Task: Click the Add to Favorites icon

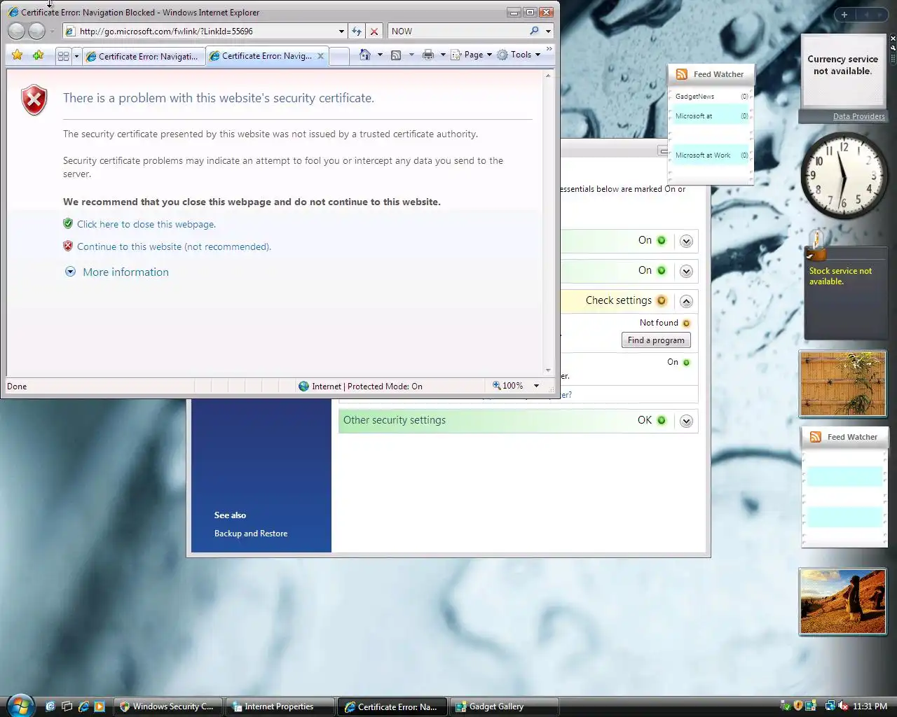Action: pyautogui.click(x=38, y=55)
